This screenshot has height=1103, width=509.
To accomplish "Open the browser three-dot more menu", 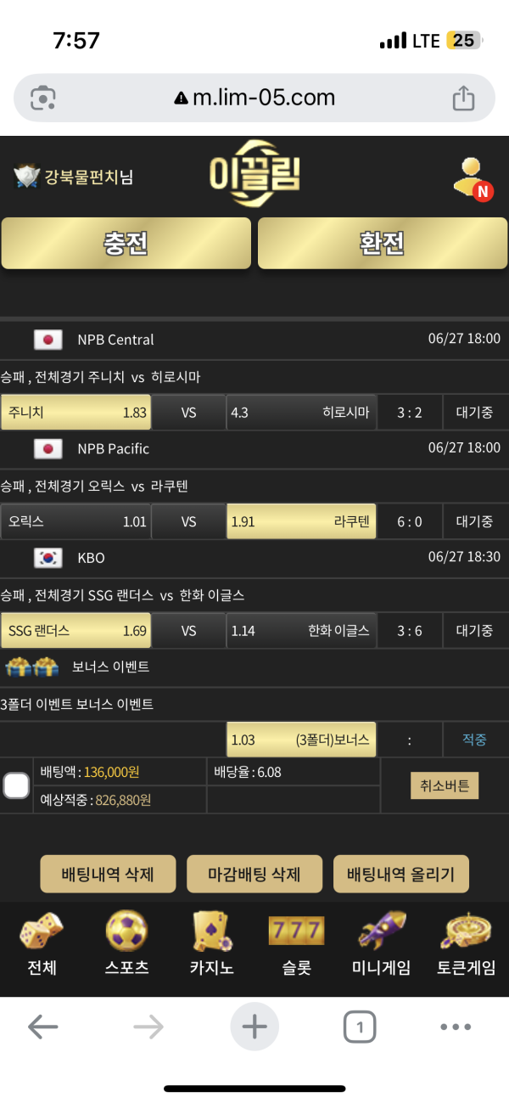I will (x=456, y=1027).
